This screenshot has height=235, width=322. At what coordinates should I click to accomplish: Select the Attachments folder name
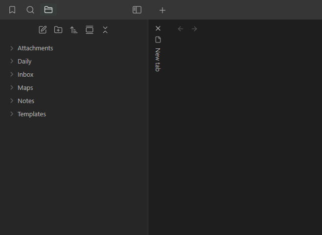(35, 48)
